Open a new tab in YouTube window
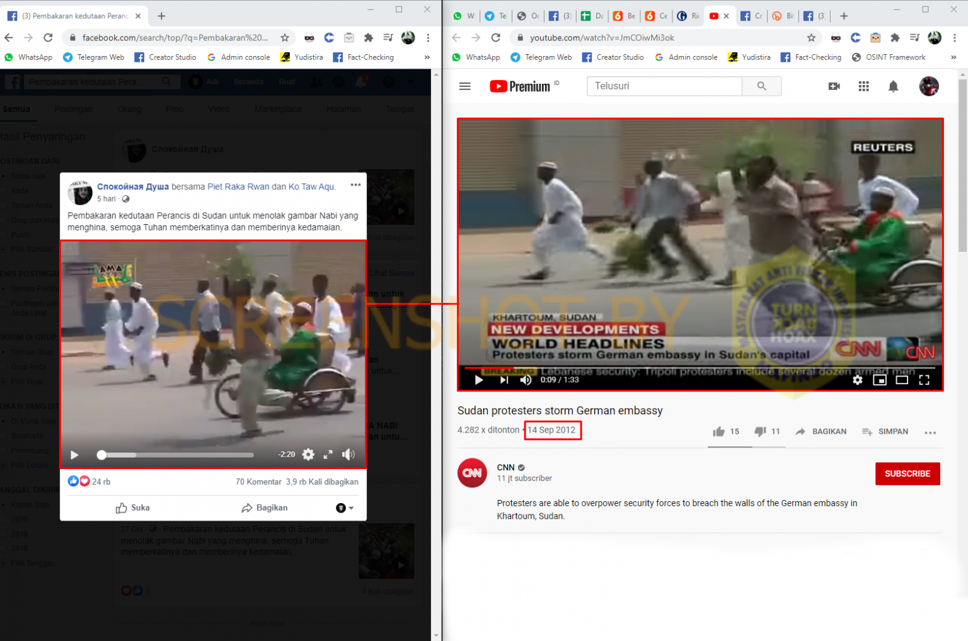968x641 pixels. click(844, 16)
